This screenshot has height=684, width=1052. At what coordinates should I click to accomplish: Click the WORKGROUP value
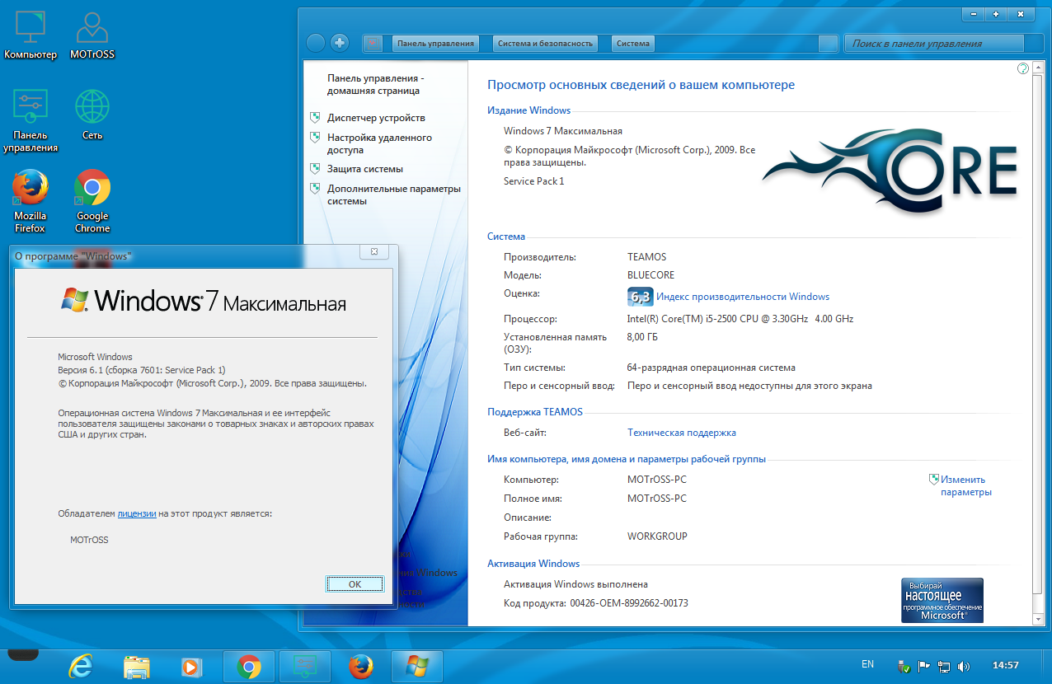click(657, 536)
